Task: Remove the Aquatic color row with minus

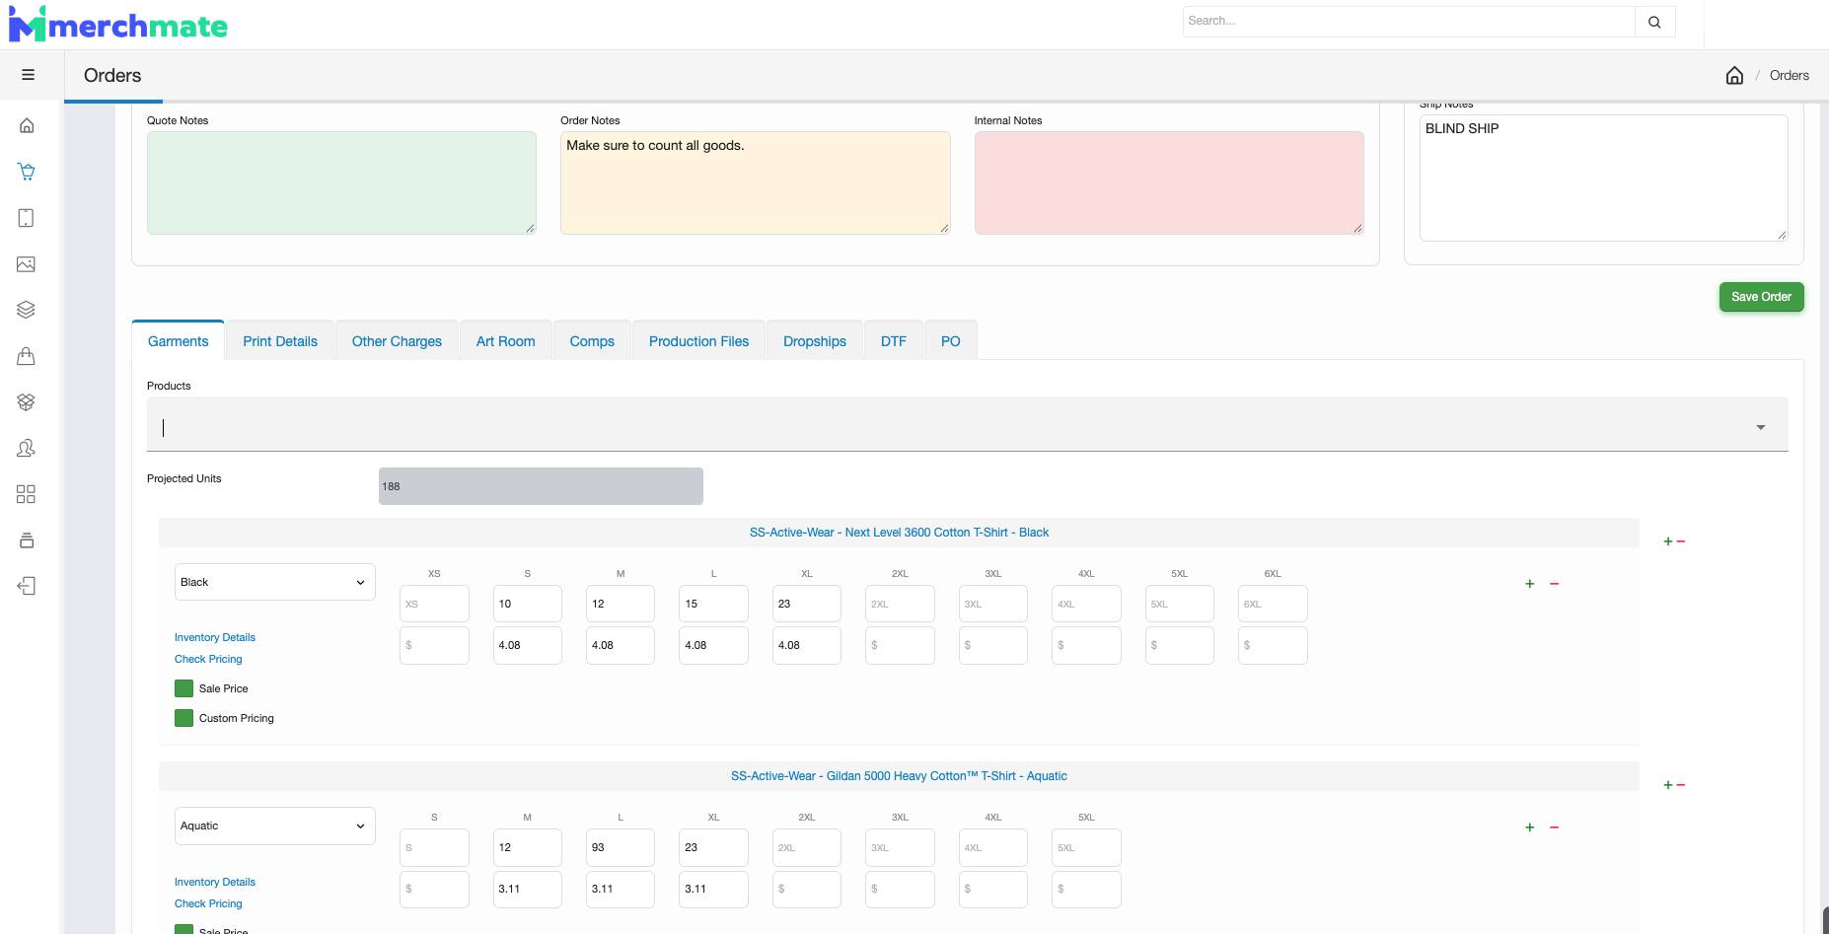Action: [x=1555, y=827]
